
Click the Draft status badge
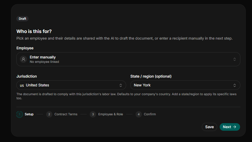(x=22, y=19)
